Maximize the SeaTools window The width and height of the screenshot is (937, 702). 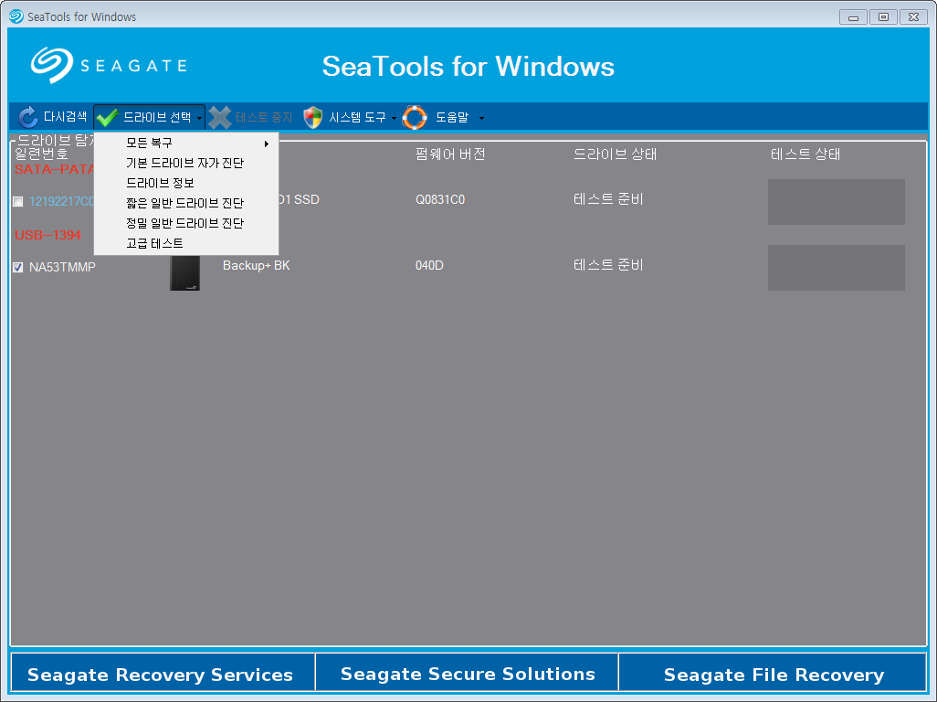[x=883, y=17]
